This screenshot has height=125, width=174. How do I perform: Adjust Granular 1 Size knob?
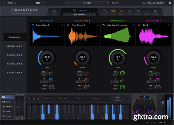pos(52,87)
